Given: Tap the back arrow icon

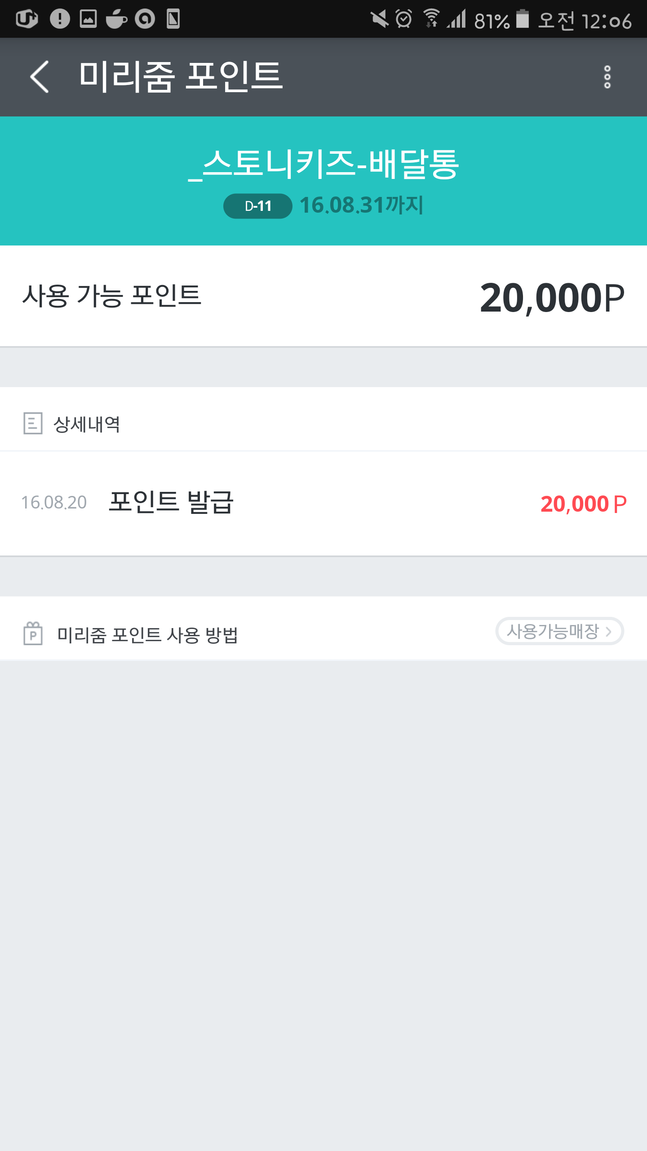Looking at the screenshot, I should (x=40, y=77).
